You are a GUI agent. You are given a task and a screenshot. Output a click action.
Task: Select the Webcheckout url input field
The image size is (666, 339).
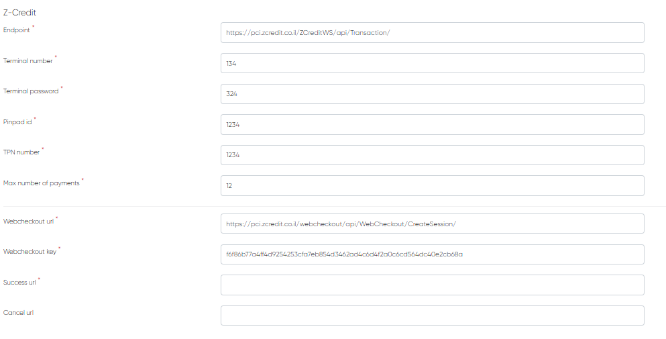point(432,224)
